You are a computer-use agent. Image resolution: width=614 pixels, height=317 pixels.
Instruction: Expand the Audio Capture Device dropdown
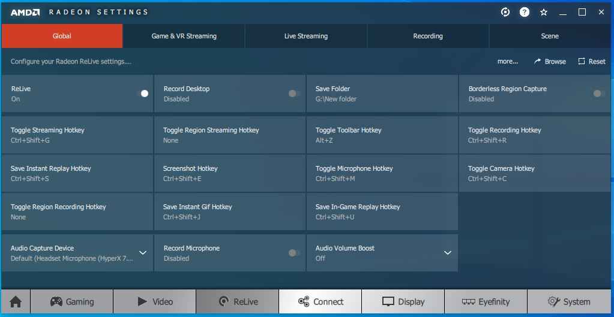pos(143,253)
